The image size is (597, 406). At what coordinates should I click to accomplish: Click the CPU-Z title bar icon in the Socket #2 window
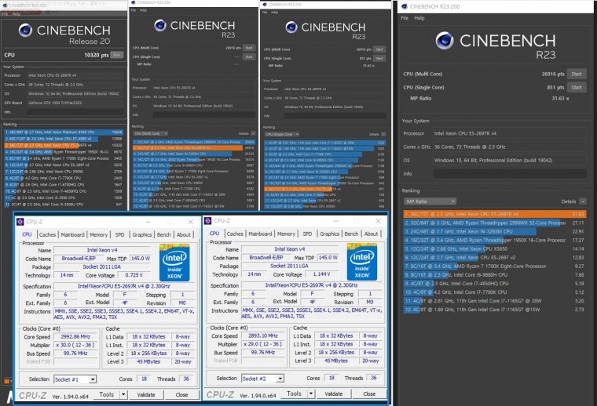tap(207, 221)
